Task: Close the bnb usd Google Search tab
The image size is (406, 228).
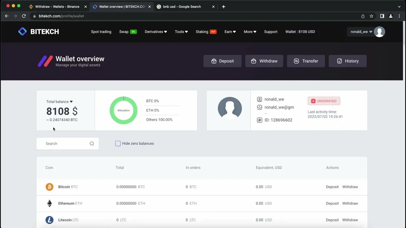Action: coord(213,7)
